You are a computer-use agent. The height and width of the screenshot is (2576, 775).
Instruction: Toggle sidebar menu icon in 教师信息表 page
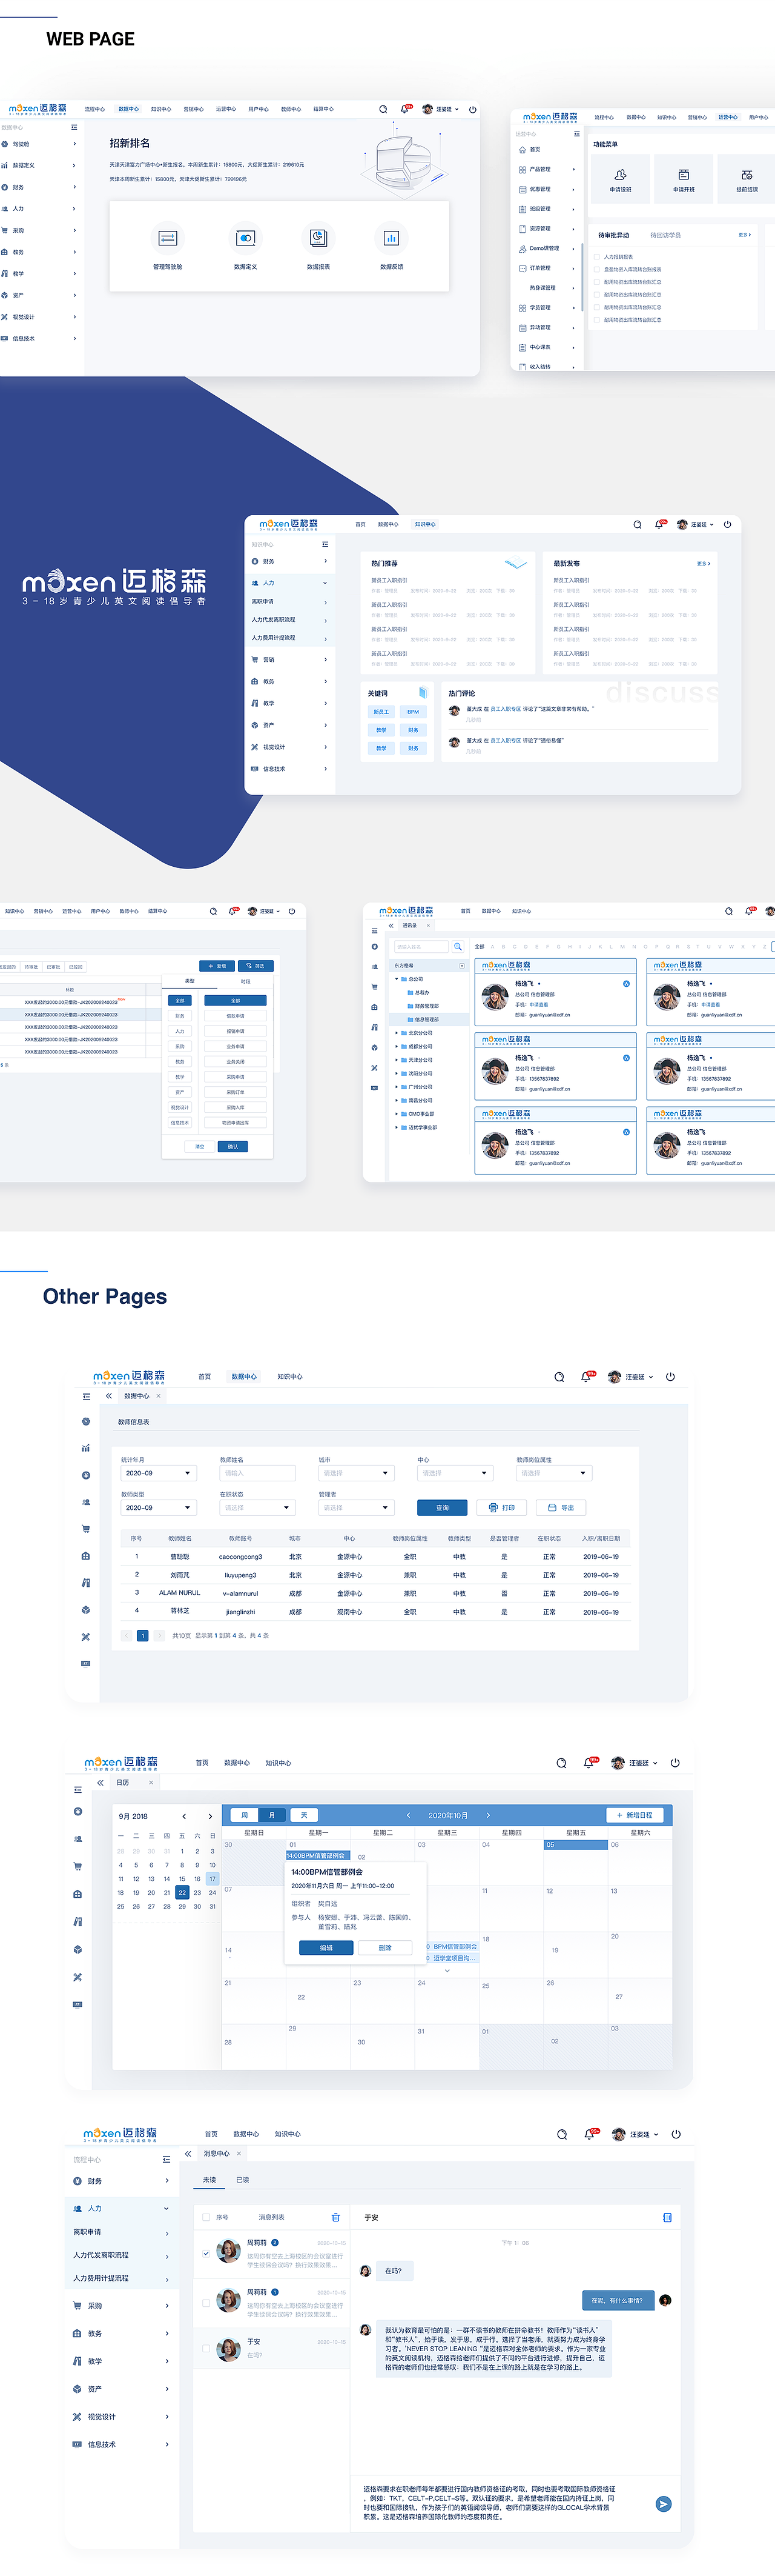tap(86, 1396)
